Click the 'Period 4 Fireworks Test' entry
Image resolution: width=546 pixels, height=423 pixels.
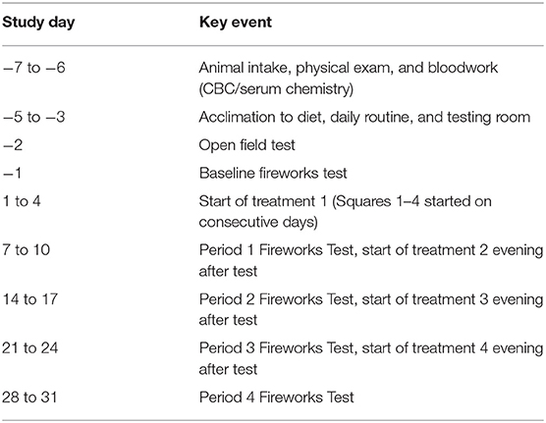pyautogui.click(x=277, y=397)
